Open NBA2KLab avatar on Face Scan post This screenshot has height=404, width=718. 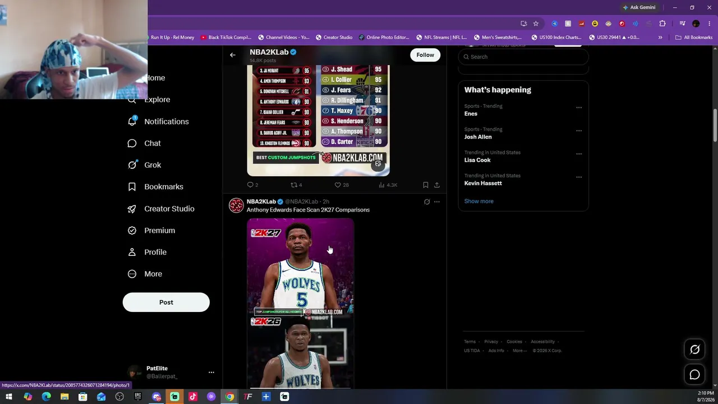tap(236, 205)
